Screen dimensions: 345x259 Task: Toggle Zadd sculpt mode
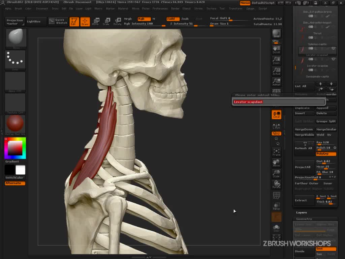tap(173, 19)
